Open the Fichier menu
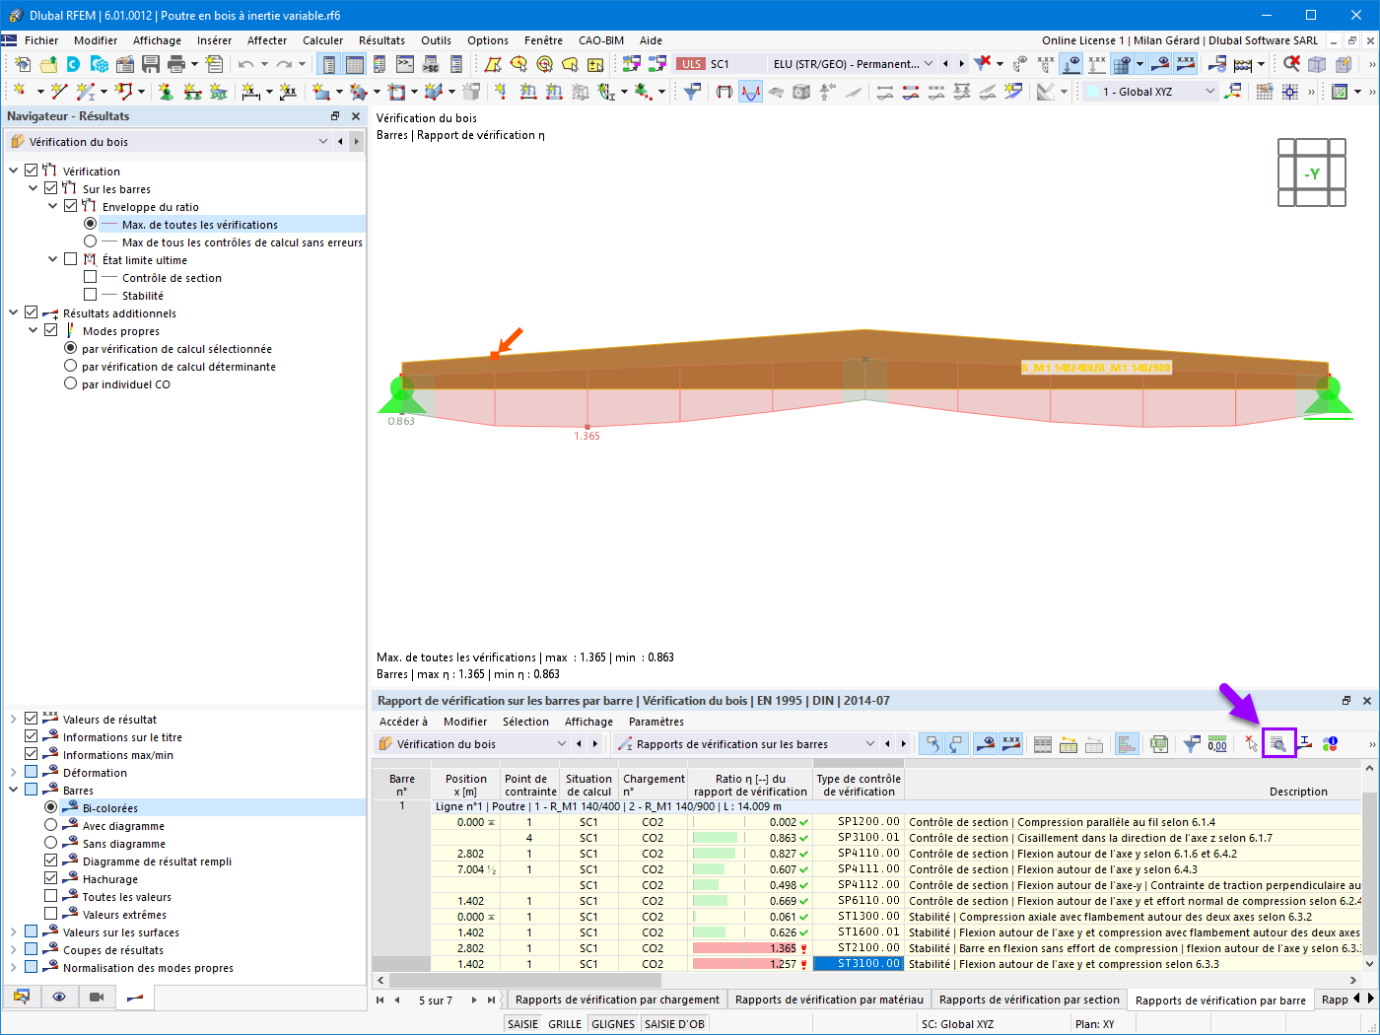The width and height of the screenshot is (1380, 1035). click(x=41, y=40)
